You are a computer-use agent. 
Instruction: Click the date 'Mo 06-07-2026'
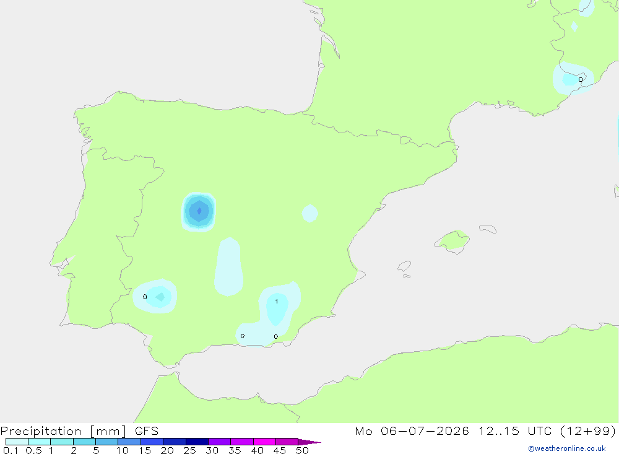412,430
